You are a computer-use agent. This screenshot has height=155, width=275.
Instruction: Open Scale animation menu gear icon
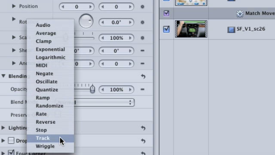(142, 38)
